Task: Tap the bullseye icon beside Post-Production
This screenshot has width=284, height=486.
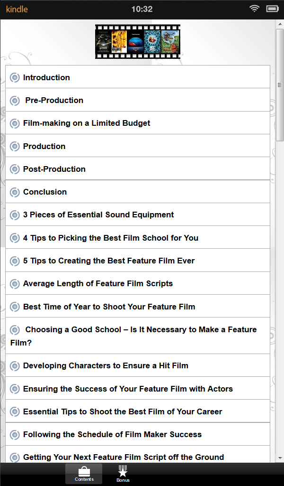Action: pos(15,169)
